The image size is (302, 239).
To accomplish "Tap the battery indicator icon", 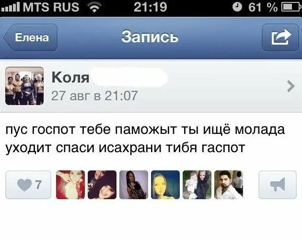I will click(x=291, y=7).
